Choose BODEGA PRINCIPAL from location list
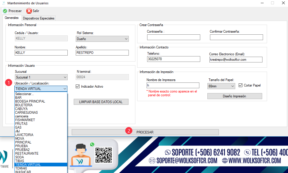Image resolution: width=288 pixels, height=173 pixels. 30,101
